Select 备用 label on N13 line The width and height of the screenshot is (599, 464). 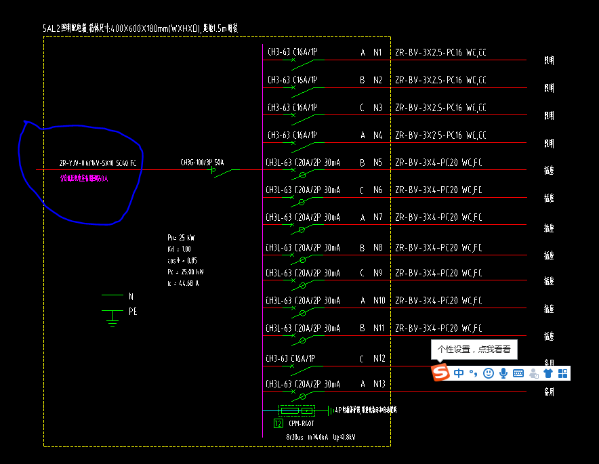click(x=549, y=392)
